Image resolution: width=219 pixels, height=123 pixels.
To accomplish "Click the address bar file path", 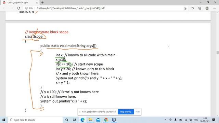I will [70, 8].
